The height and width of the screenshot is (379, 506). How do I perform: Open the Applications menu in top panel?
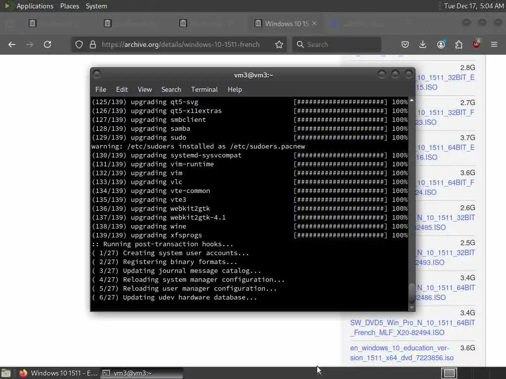tap(35, 6)
